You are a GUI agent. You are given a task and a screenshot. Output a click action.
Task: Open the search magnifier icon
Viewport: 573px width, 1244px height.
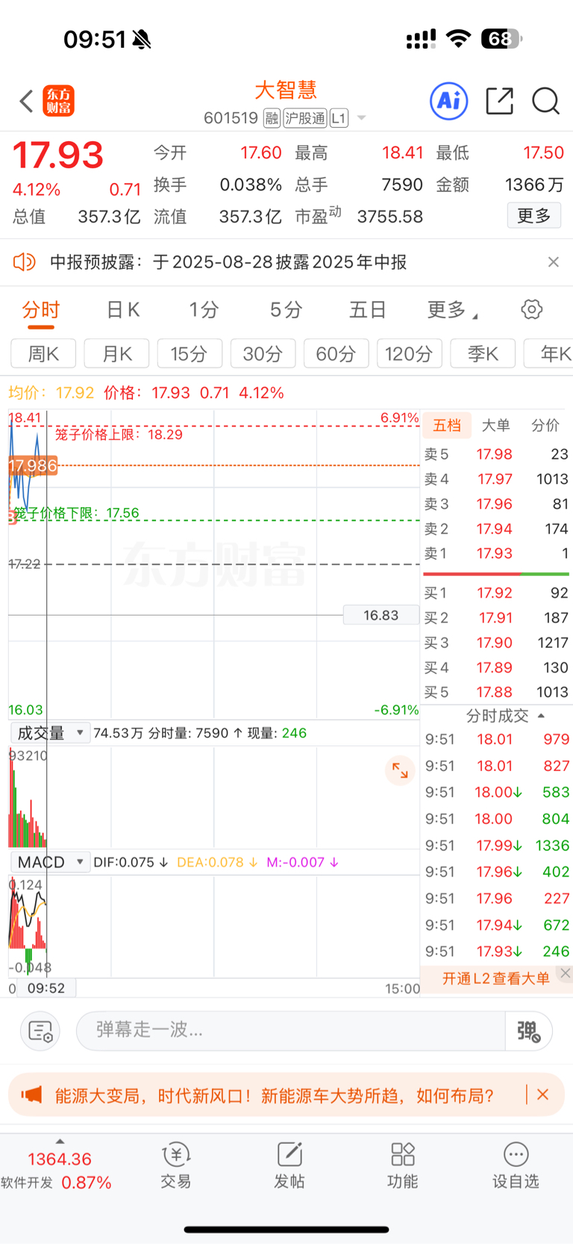546,101
